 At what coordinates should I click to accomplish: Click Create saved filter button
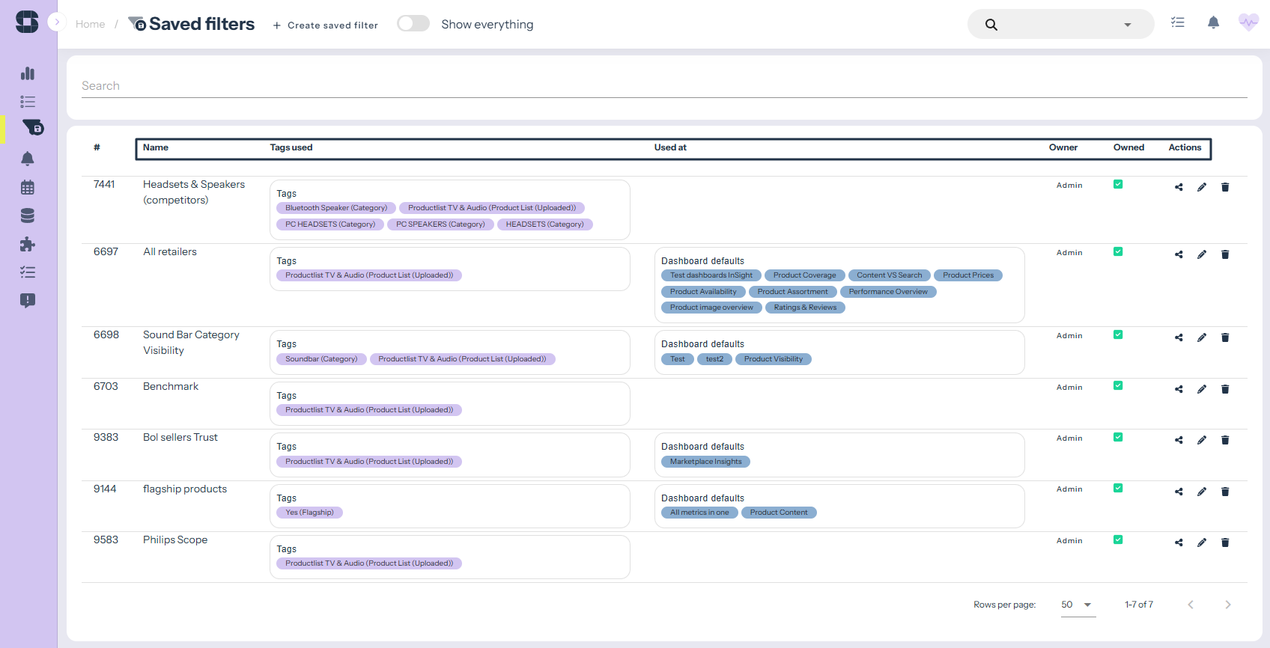tap(326, 25)
